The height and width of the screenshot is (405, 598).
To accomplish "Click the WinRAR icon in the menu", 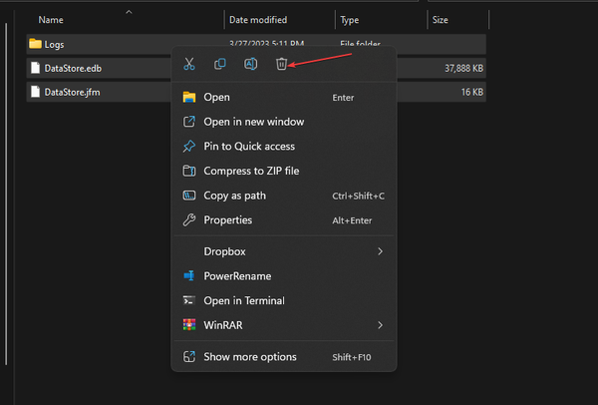I will tap(188, 325).
